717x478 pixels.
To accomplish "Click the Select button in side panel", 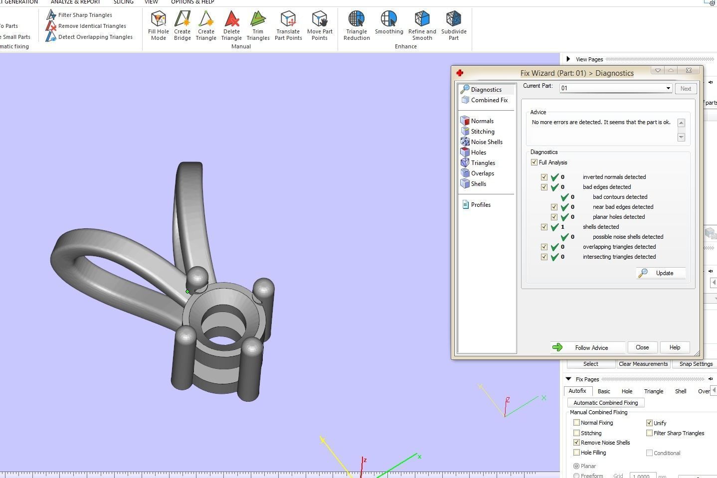I will tap(591, 364).
